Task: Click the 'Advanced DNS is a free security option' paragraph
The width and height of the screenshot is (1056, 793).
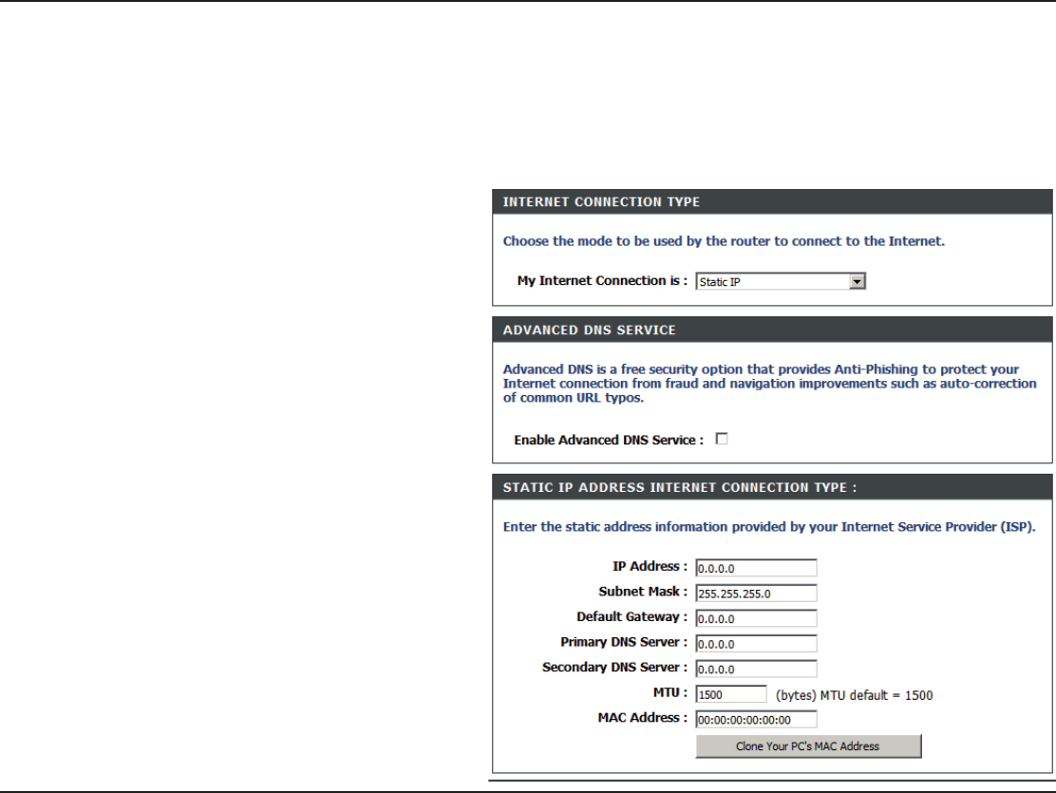Action: 770,384
